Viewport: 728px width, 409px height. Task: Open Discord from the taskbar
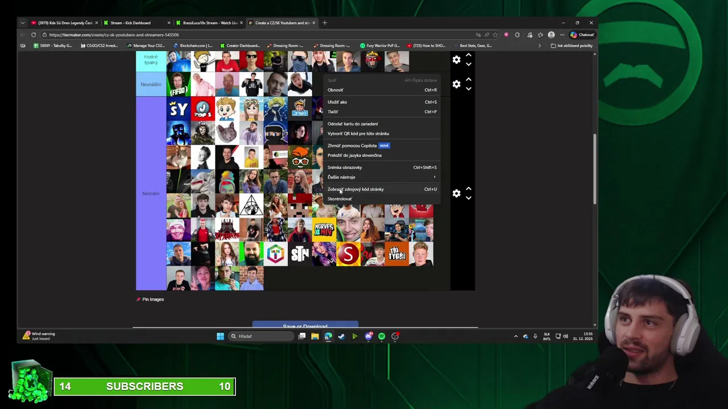coord(368,336)
